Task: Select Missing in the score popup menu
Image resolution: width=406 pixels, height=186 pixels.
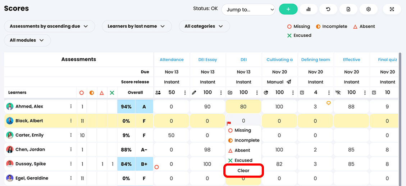Action: click(240, 130)
